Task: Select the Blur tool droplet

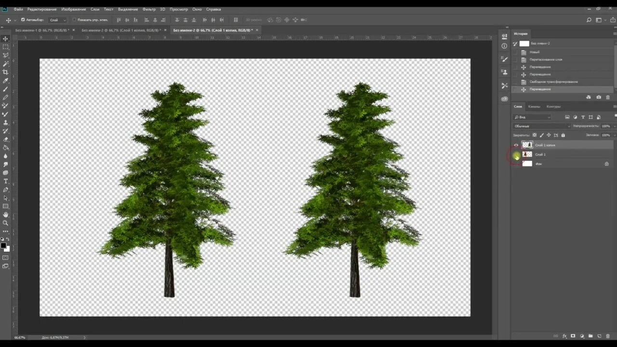Action: pyautogui.click(x=6, y=156)
